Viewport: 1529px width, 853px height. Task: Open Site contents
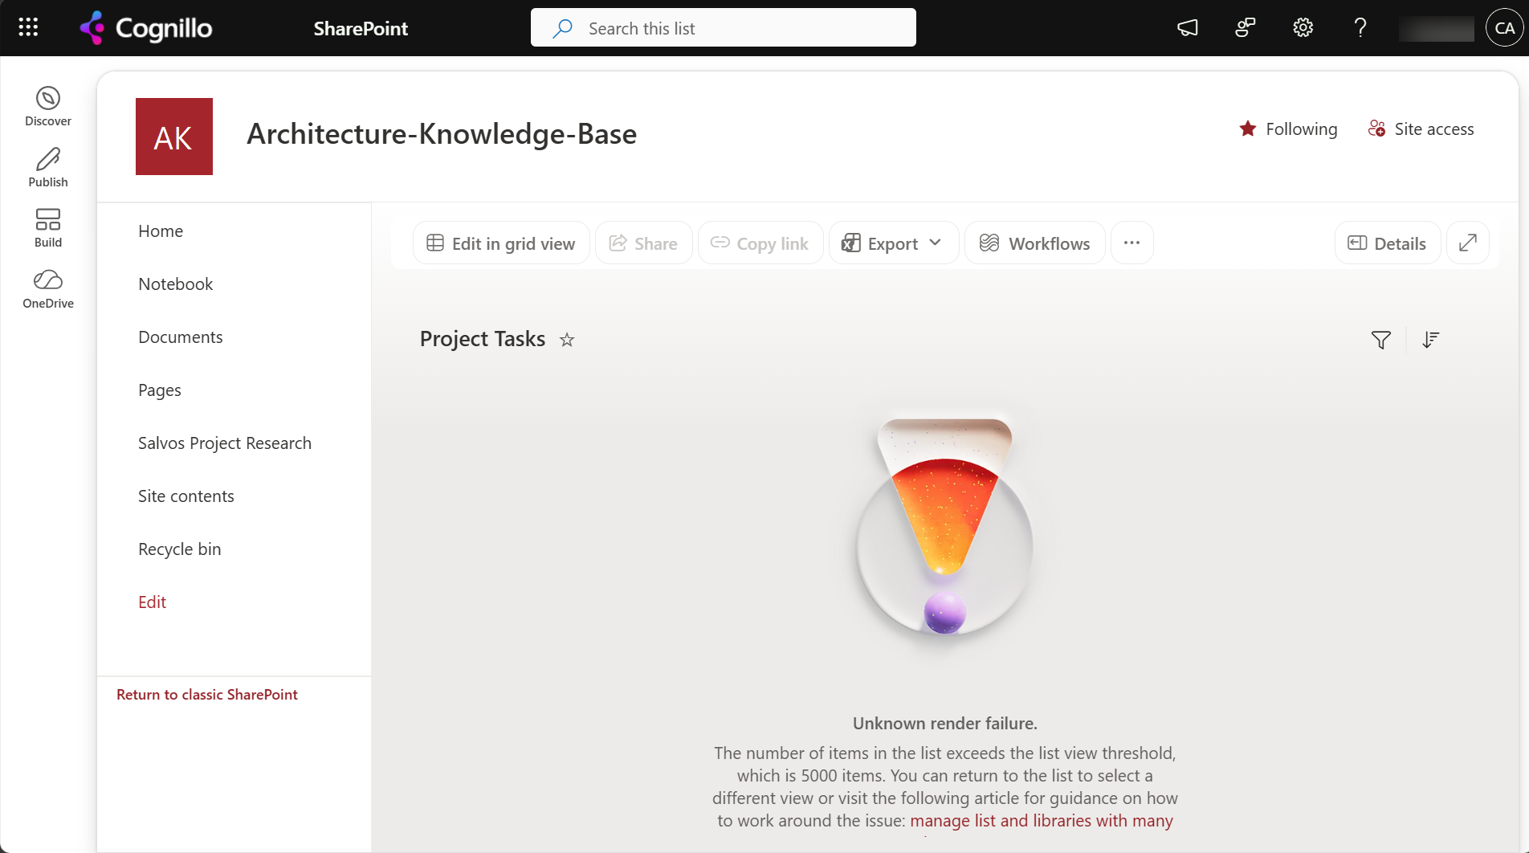tap(186, 496)
